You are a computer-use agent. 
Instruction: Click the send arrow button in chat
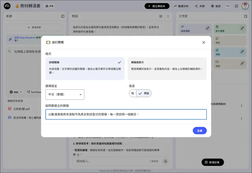[165, 161]
